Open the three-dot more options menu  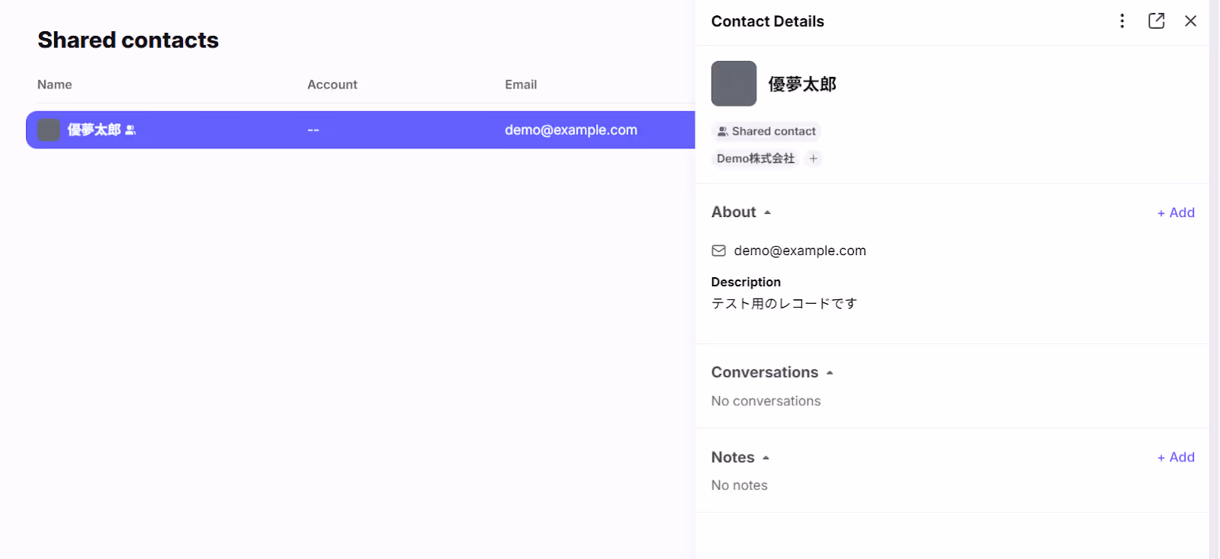1122,21
